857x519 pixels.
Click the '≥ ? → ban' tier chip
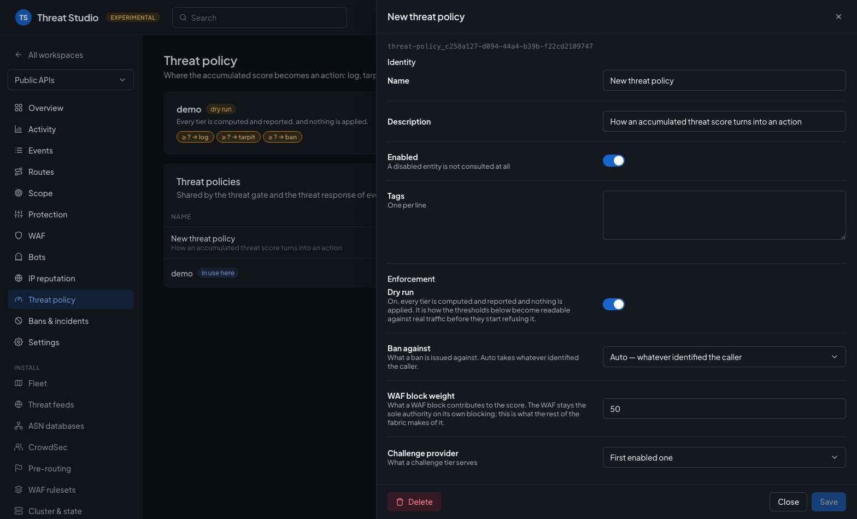[x=283, y=137]
